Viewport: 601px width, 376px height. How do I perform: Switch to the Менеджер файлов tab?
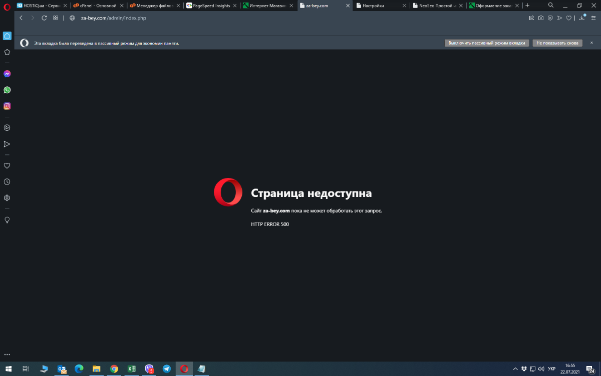pyautogui.click(x=155, y=6)
